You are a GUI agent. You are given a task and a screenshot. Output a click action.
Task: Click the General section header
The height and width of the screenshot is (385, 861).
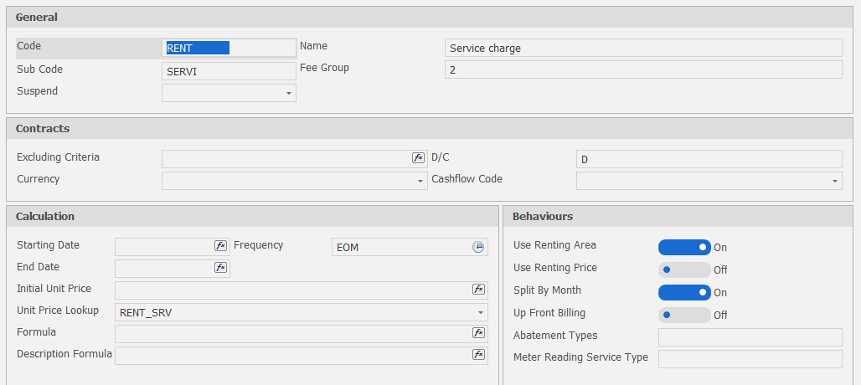tap(430, 17)
